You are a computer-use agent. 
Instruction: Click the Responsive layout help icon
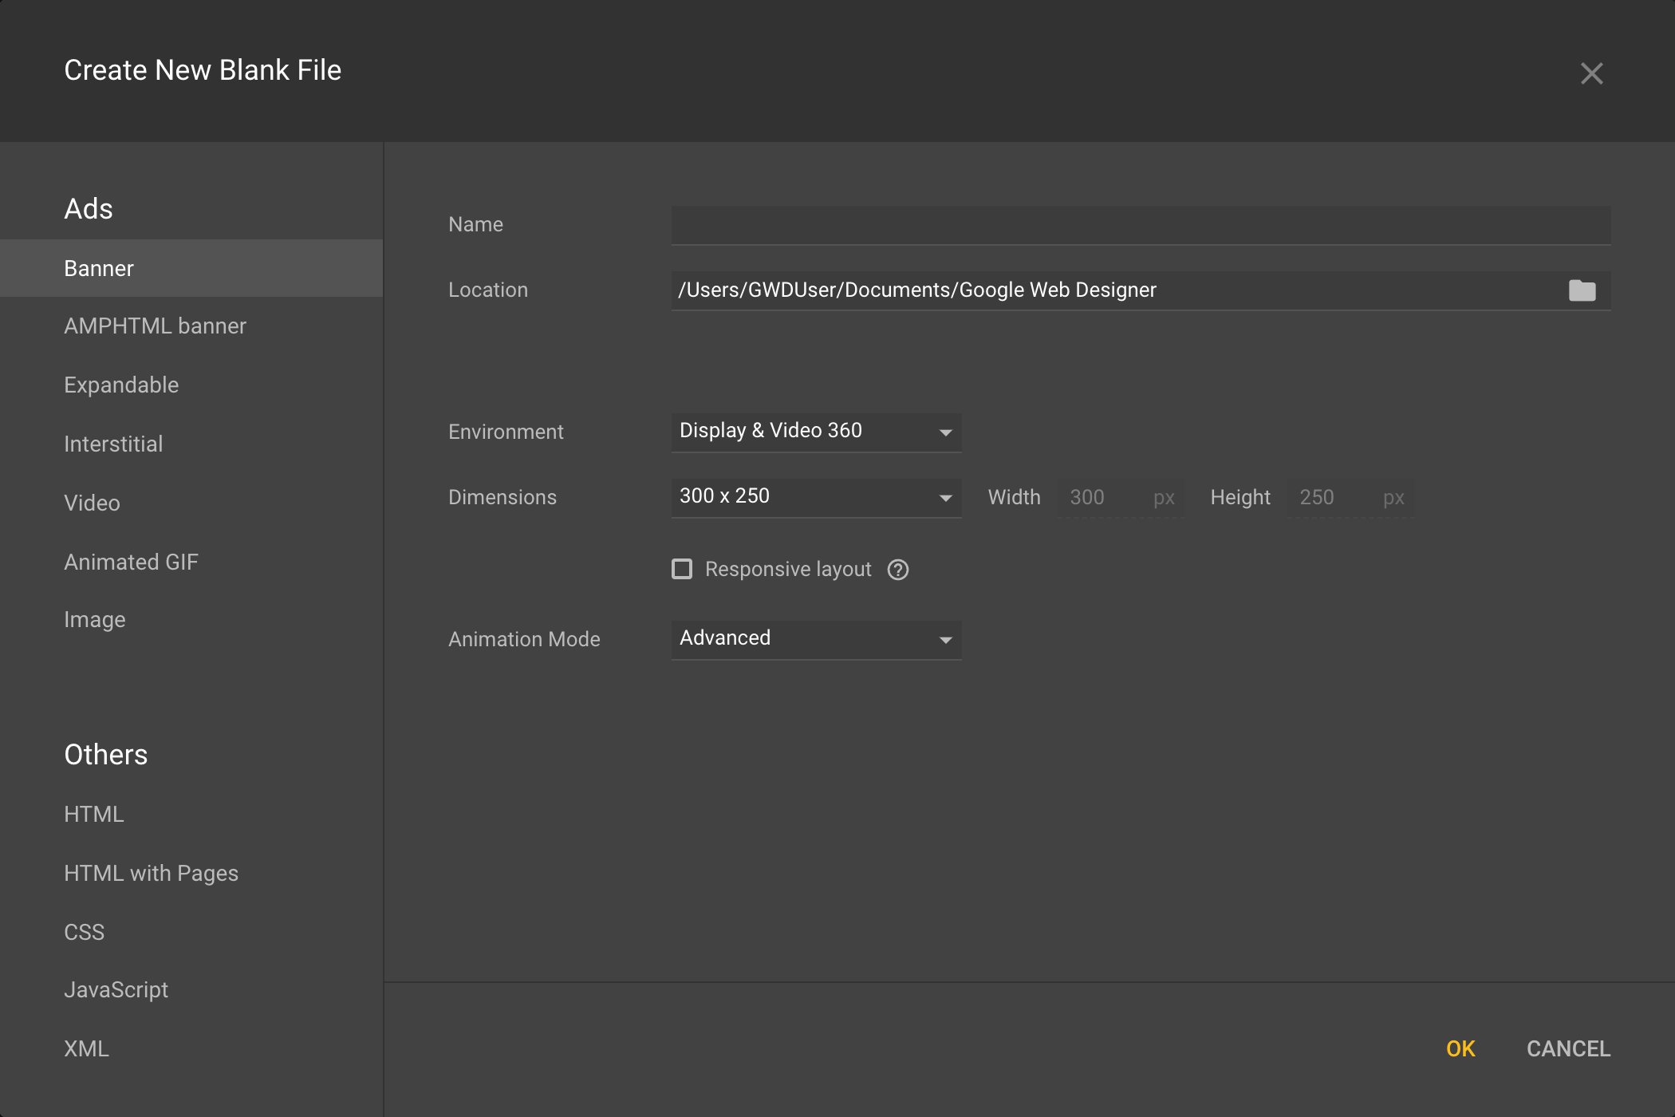(x=898, y=570)
